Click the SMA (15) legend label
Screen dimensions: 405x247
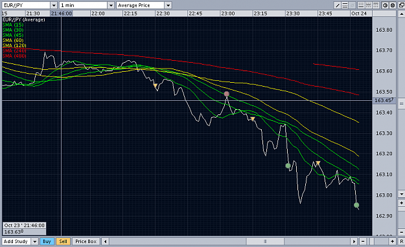13,25
